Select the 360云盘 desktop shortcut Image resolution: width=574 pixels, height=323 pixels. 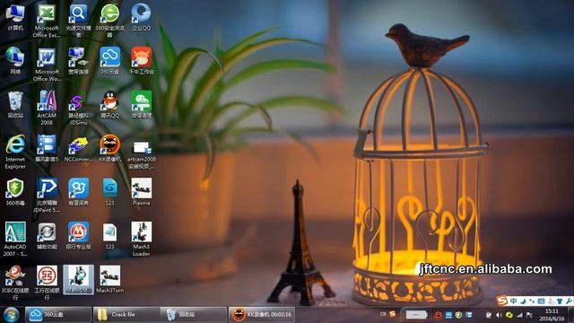point(109,61)
